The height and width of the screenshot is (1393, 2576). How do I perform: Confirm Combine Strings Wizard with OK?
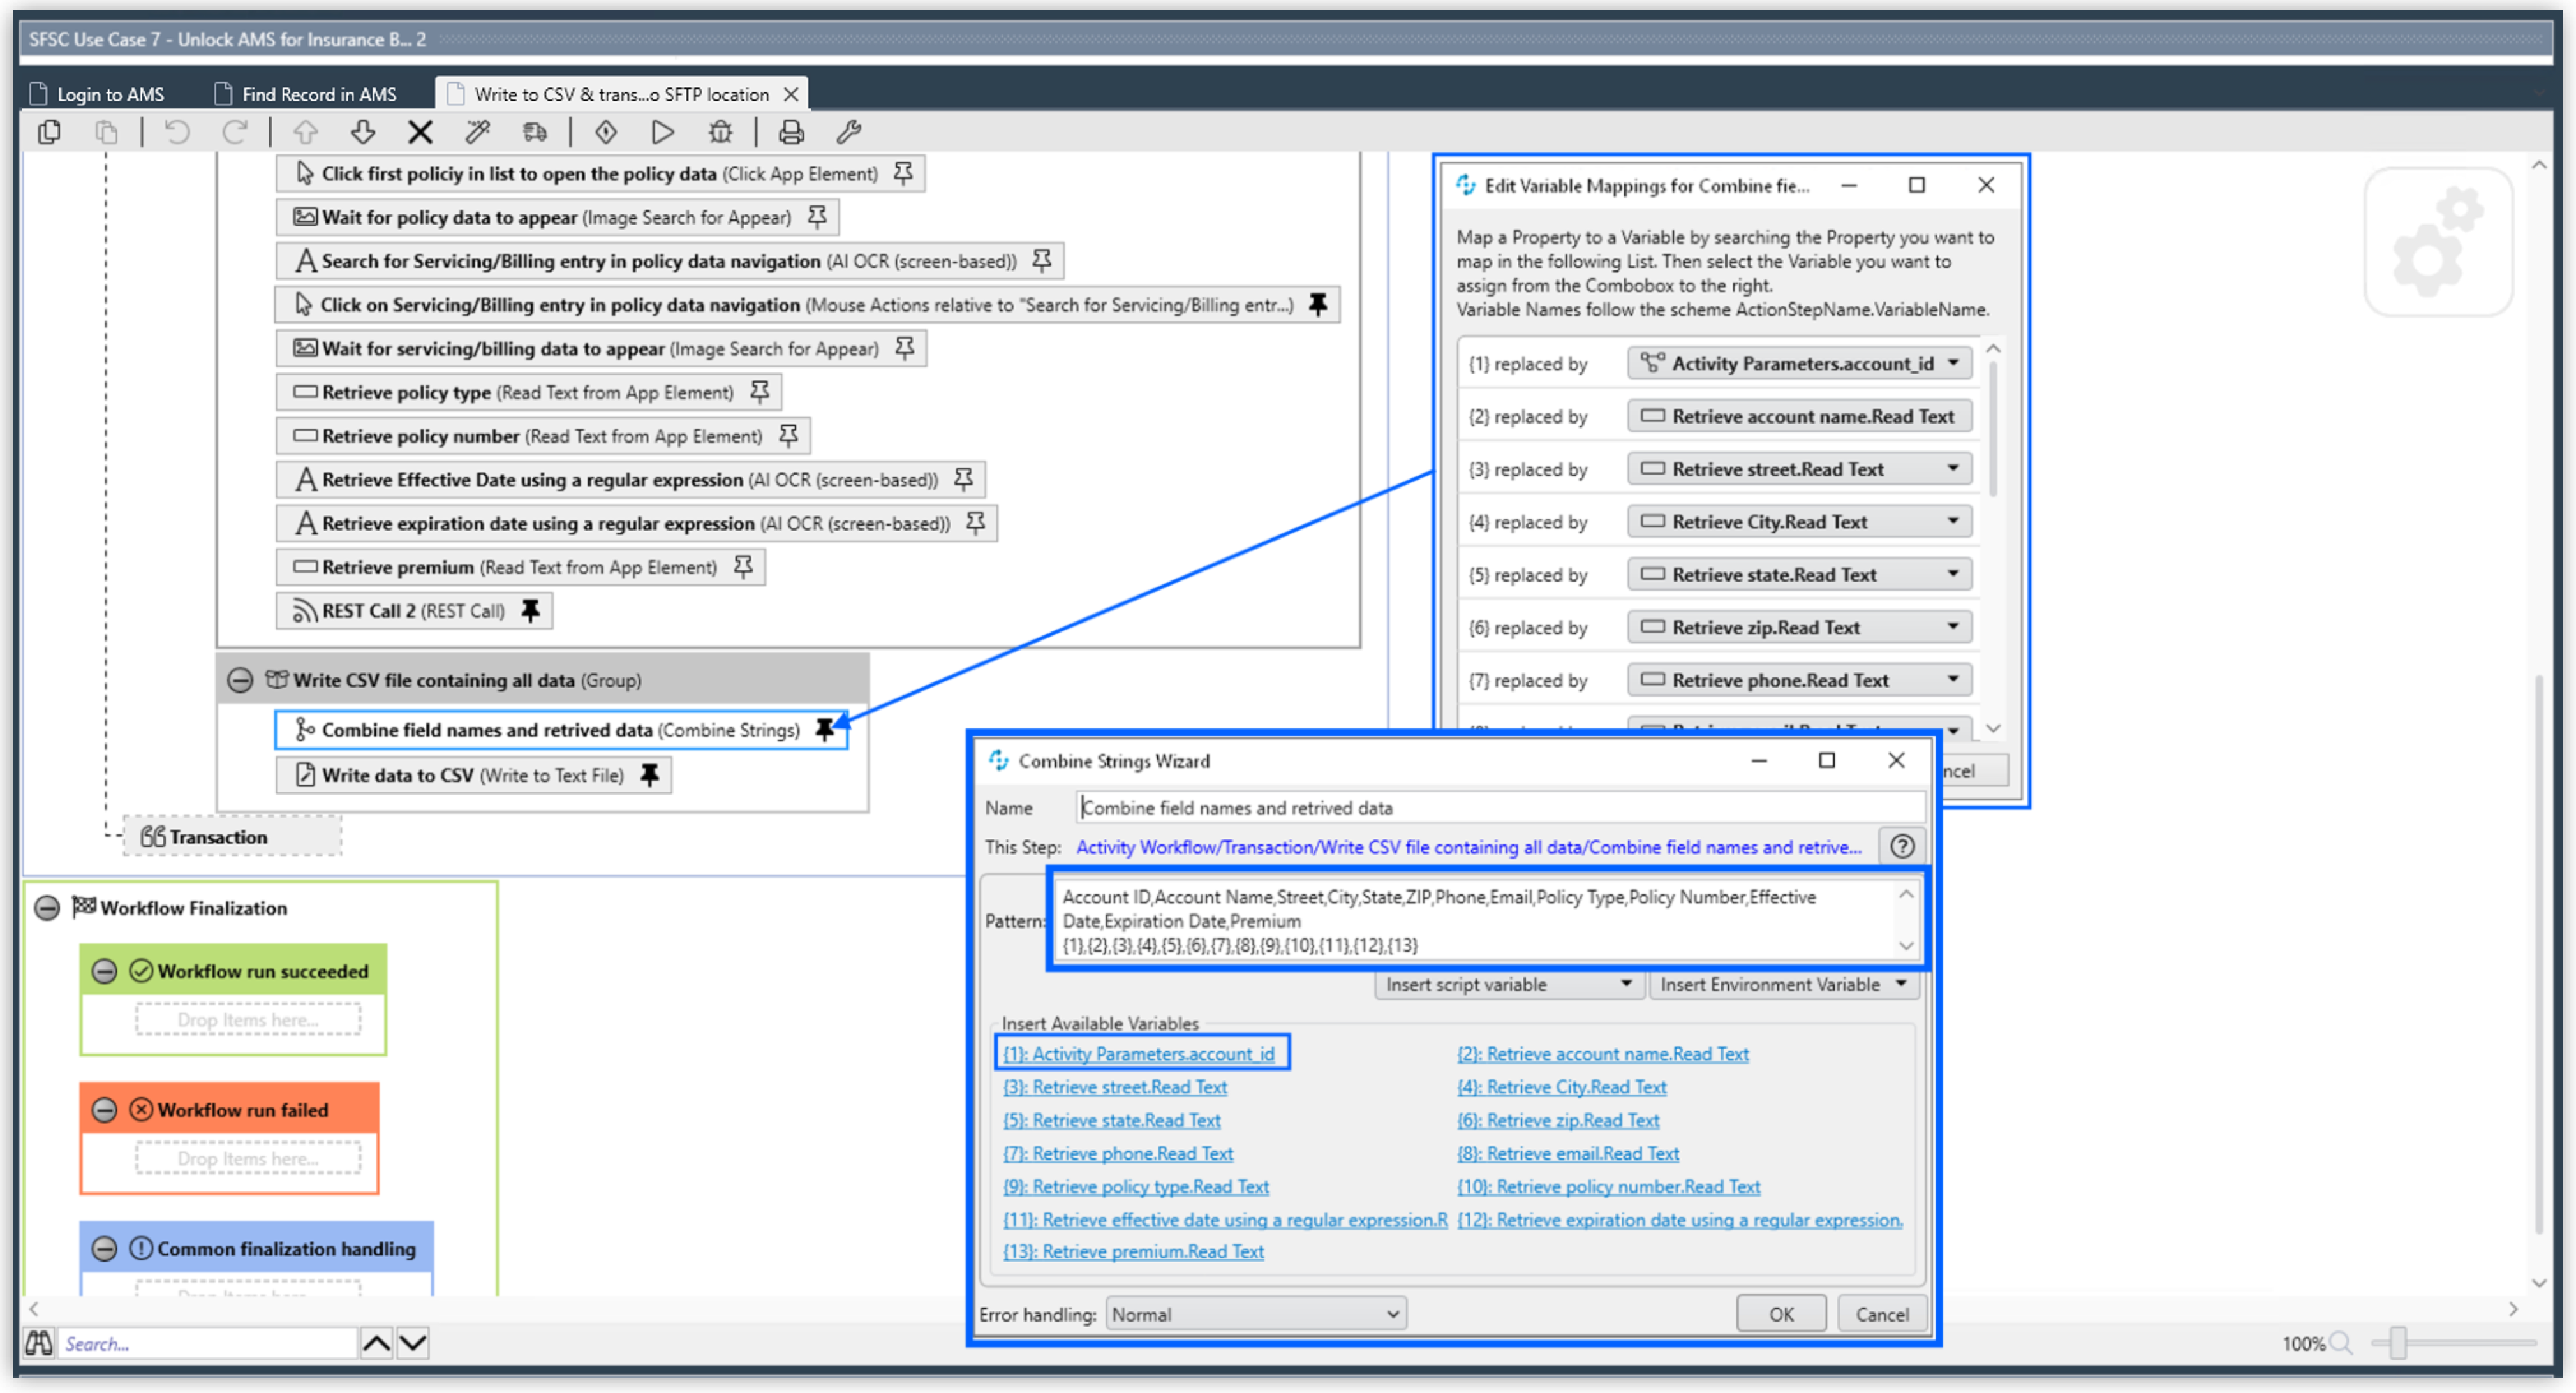pos(1780,1313)
